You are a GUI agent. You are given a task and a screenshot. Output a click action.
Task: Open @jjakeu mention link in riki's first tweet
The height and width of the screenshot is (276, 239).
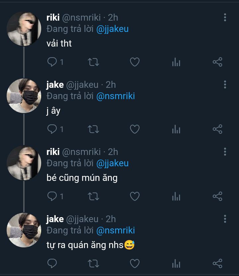coord(112,29)
